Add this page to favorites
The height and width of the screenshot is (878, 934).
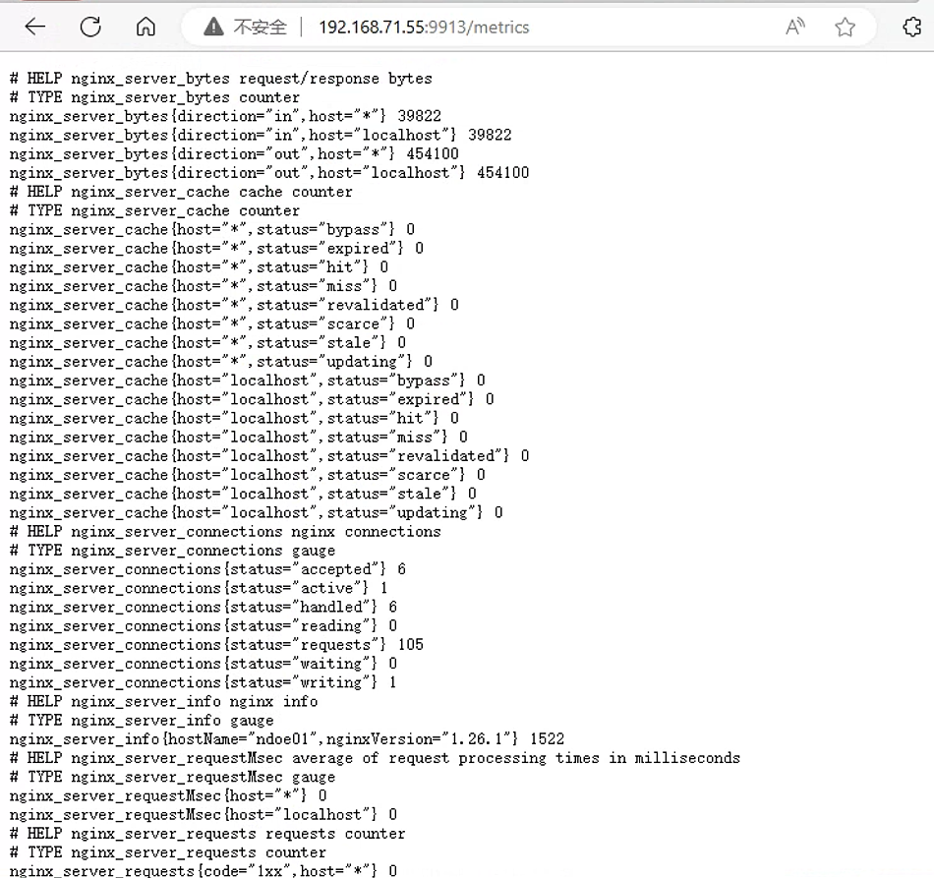[845, 27]
